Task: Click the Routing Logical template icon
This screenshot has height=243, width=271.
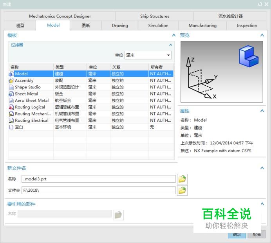Action: [x=11, y=107]
